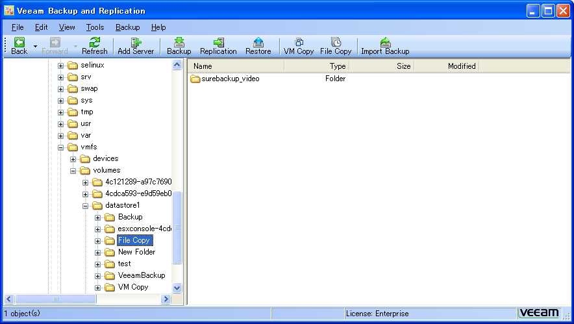
Task: Open the File menu
Action: (18, 27)
